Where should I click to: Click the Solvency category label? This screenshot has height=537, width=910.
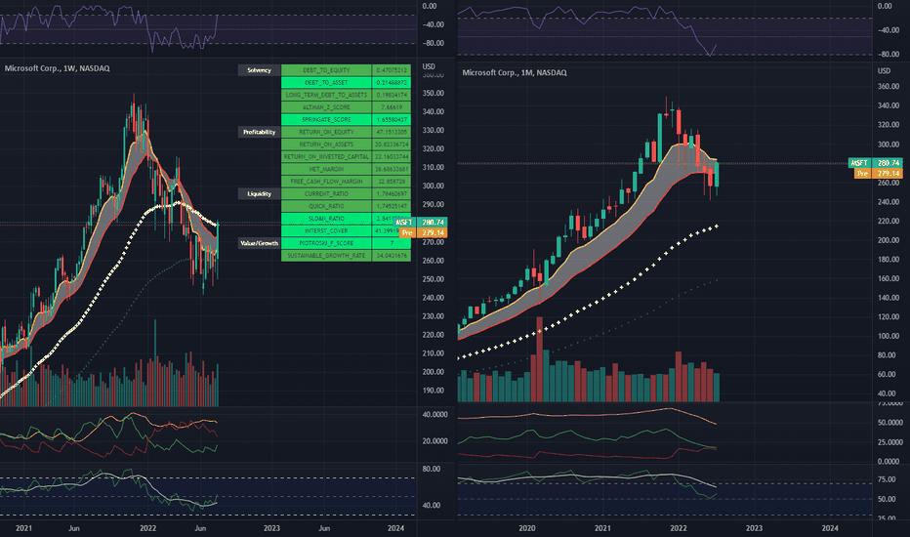[x=260, y=70]
